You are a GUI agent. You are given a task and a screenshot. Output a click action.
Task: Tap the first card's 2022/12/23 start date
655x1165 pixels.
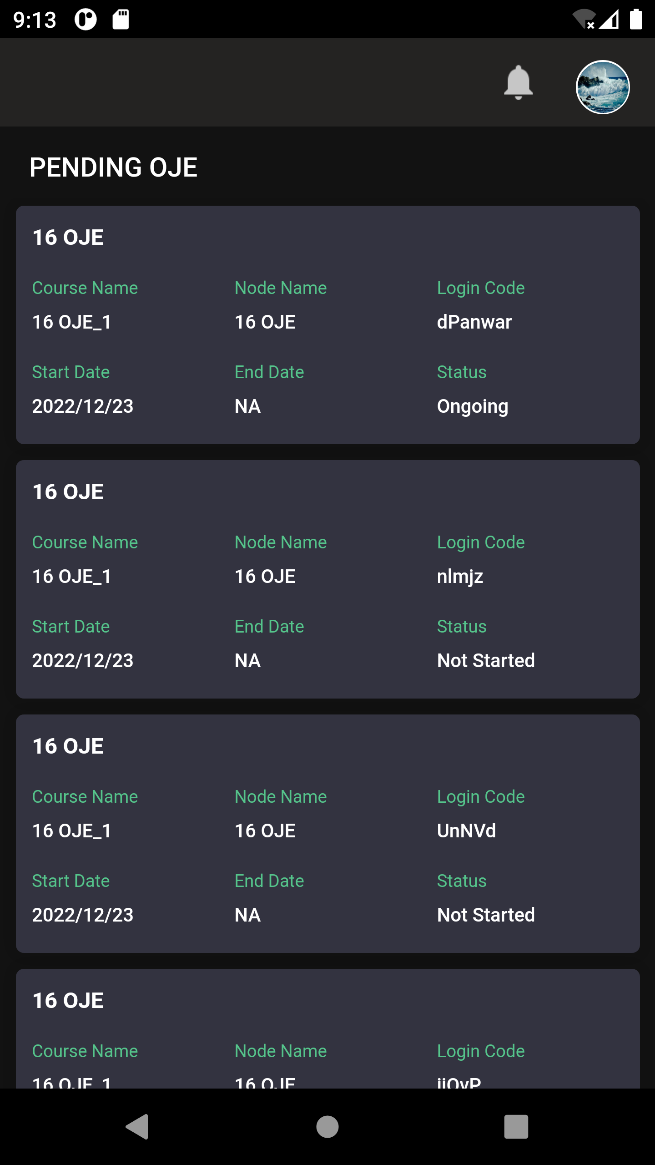[83, 406]
